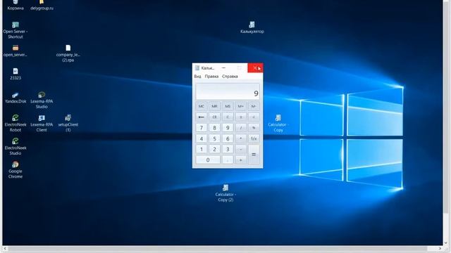
Task: Select the Open Server - Shortcut icon
Action: pos(16,30)
